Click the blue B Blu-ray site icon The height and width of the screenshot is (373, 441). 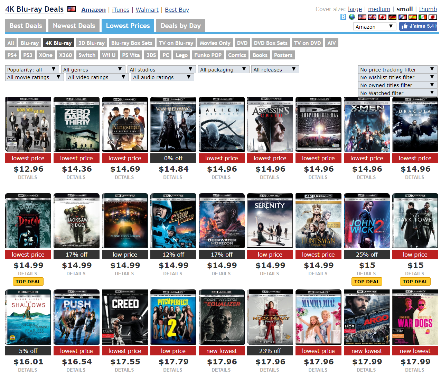[x=343, y=17]
